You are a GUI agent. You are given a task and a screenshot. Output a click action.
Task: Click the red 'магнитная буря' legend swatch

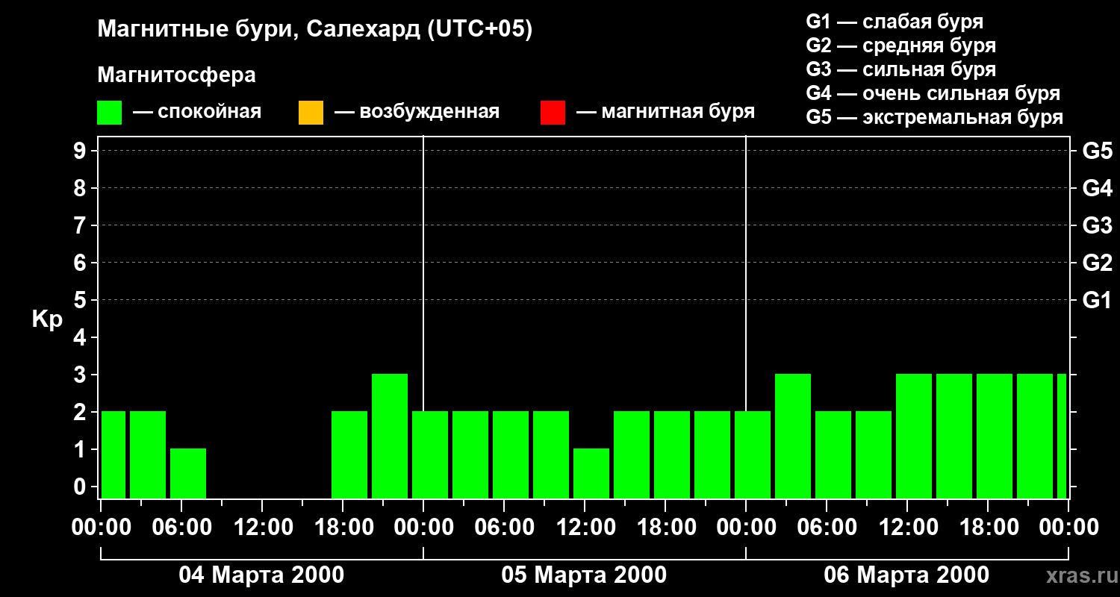pos(553,112)
